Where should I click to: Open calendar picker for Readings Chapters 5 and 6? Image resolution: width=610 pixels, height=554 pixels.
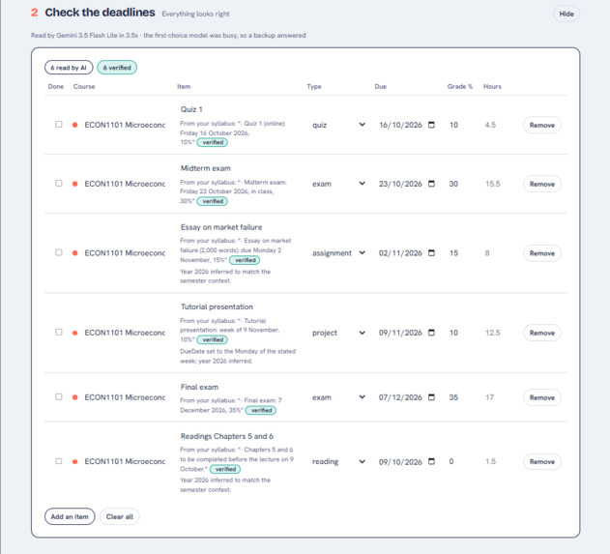point(431,461)
